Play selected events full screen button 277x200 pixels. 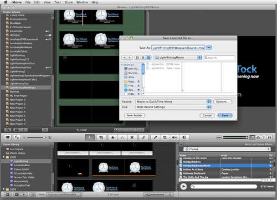click(x=17, y=194)
